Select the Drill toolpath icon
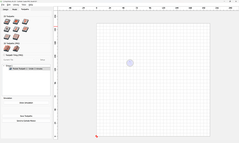Screen dimensions: 239x143 point(7,29)
